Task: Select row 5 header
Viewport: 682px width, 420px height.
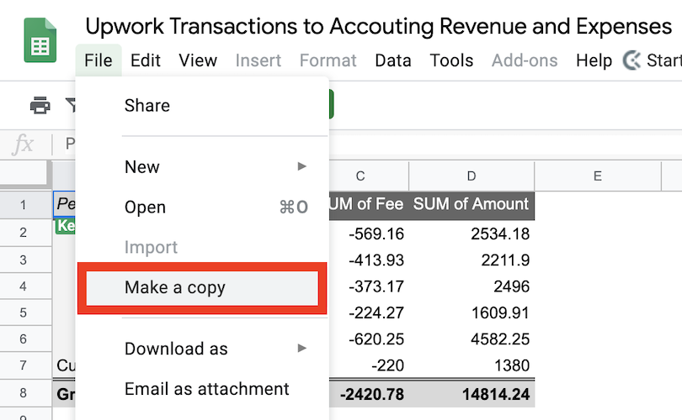Action: 23,312
